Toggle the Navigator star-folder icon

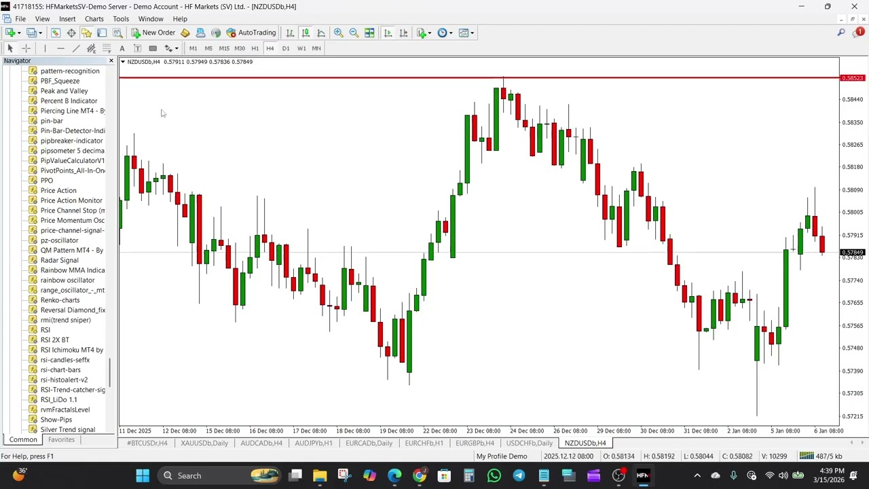tap(86, 33)
